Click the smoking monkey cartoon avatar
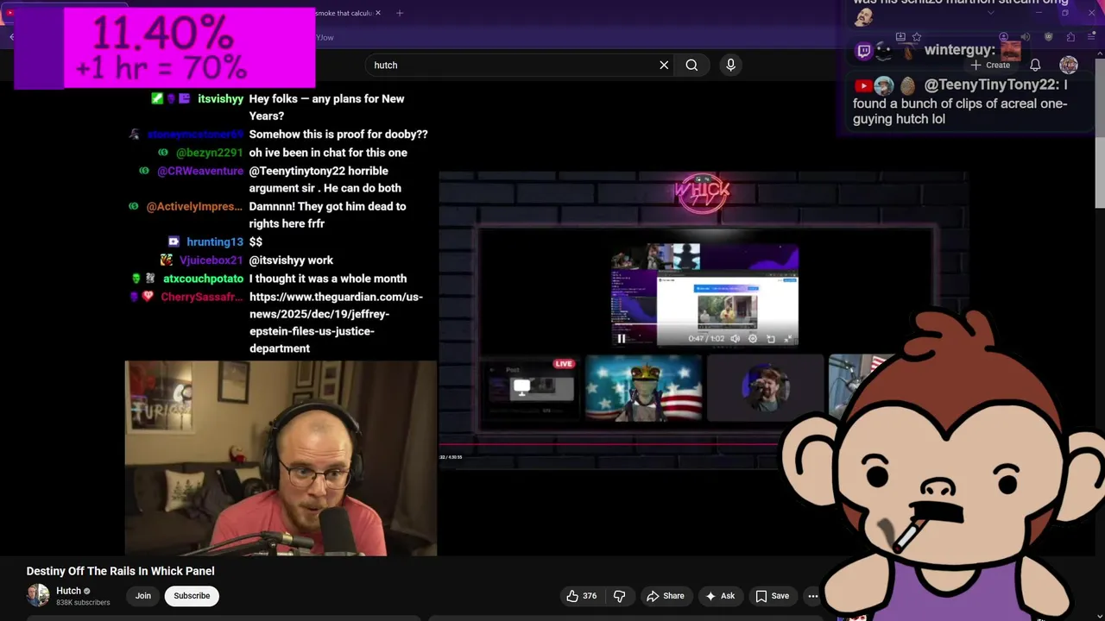Screen dimensions: 1105x621 pyautogui.click(x=941, y=466)
